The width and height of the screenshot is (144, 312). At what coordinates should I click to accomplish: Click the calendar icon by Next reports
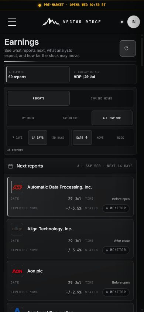point(11,166)
